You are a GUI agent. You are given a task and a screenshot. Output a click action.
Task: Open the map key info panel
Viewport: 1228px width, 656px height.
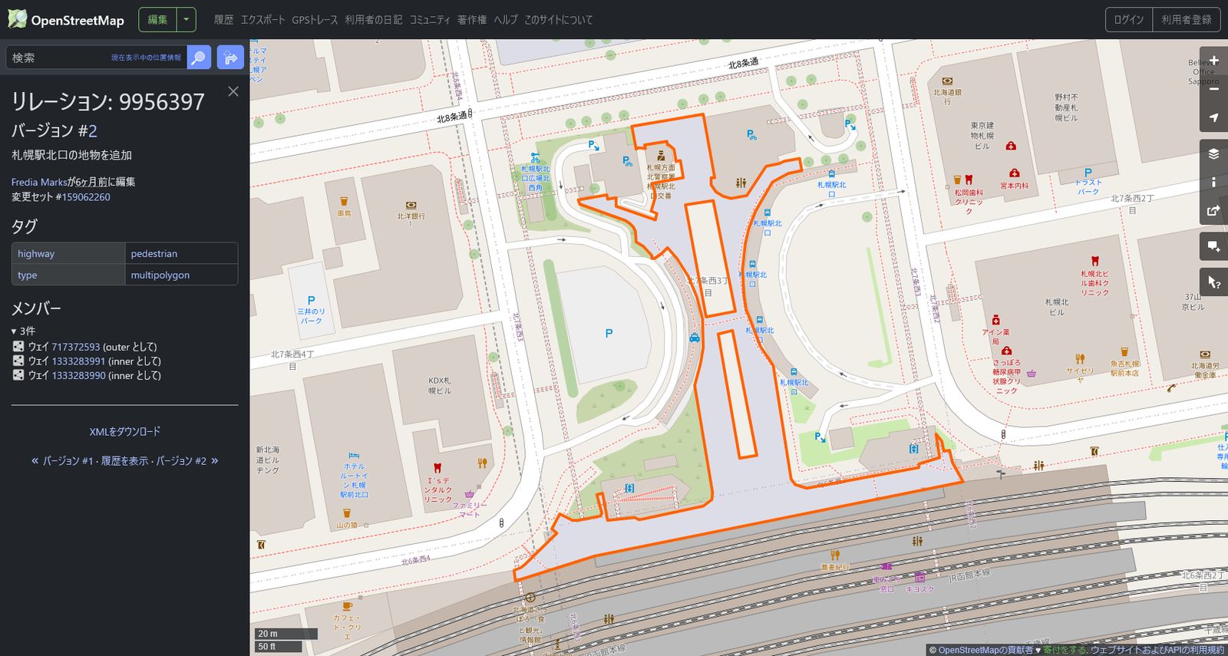click(1213, 182)
